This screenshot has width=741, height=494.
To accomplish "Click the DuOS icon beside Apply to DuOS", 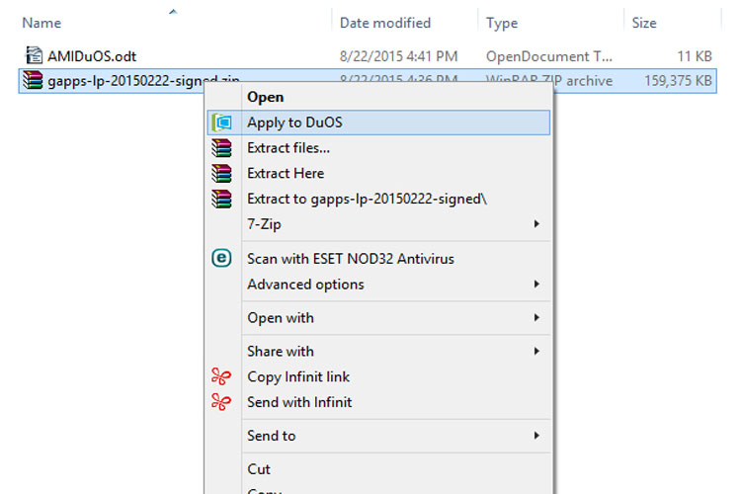I will 221,123.
